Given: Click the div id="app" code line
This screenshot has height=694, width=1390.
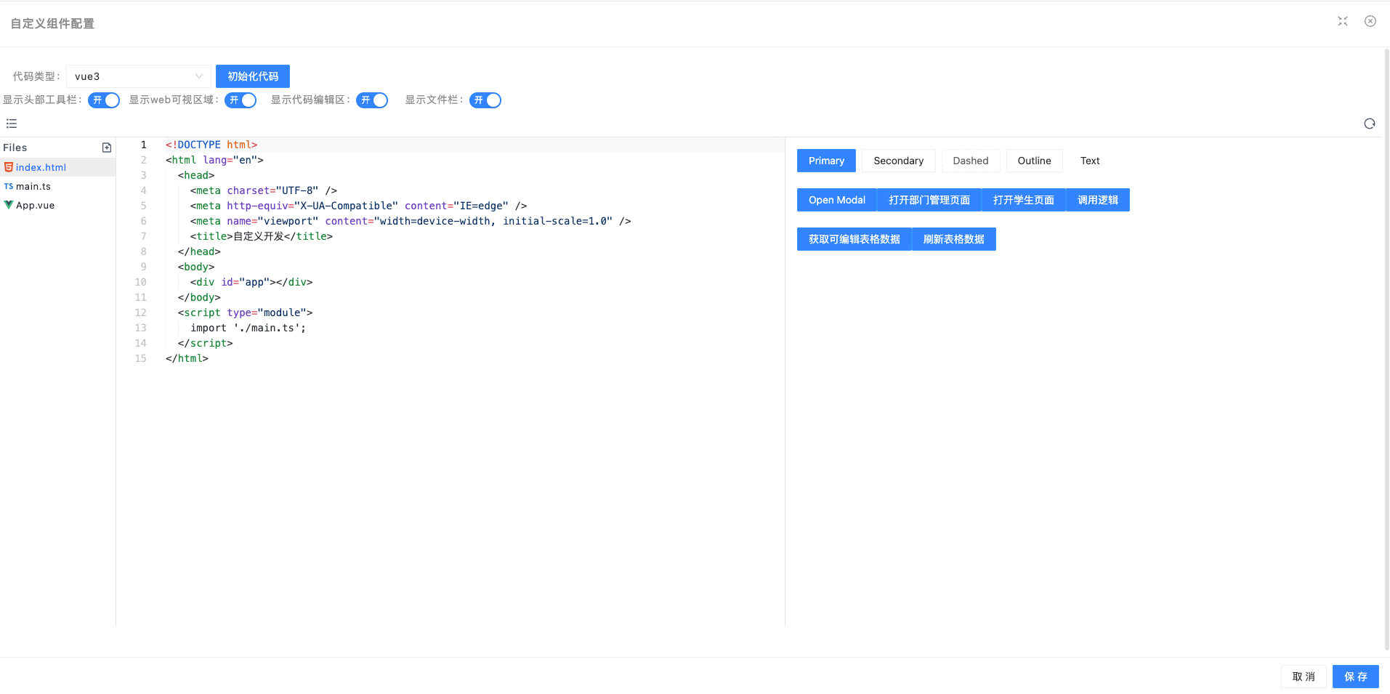Looking at the screenshot, I should coord(251,282).
